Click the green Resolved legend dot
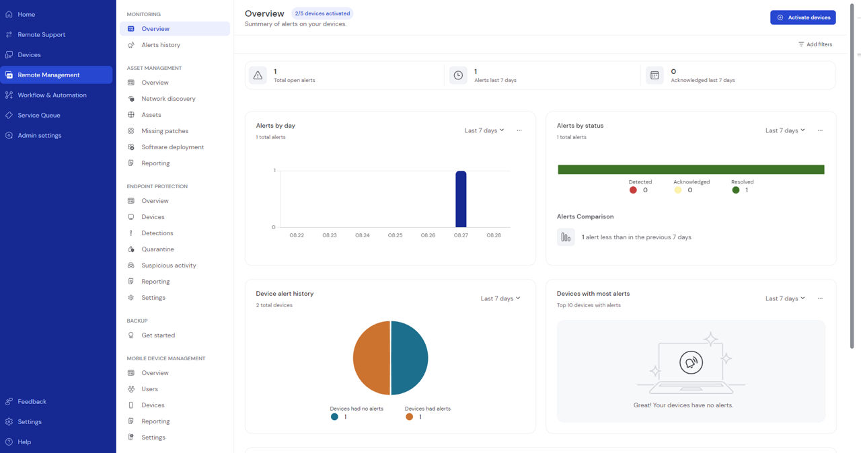Viewport: 861px width, 453px height. (x=736, y=190)
